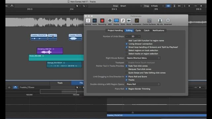The width and height of the screenshot is (212, 119).
Task: Select Track tab in editor
Action: point(60,83)
